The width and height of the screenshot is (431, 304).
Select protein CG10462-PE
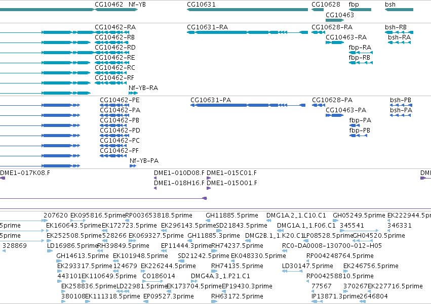pyautogui.click(x=120, y=100)
